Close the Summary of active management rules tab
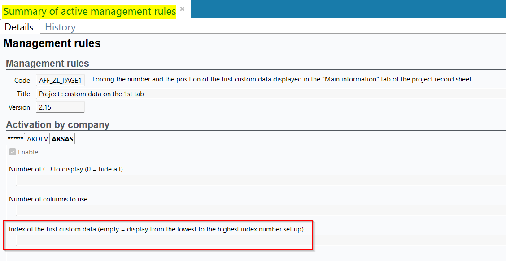This screenshot has width=506, height=261. pos(182,9)
